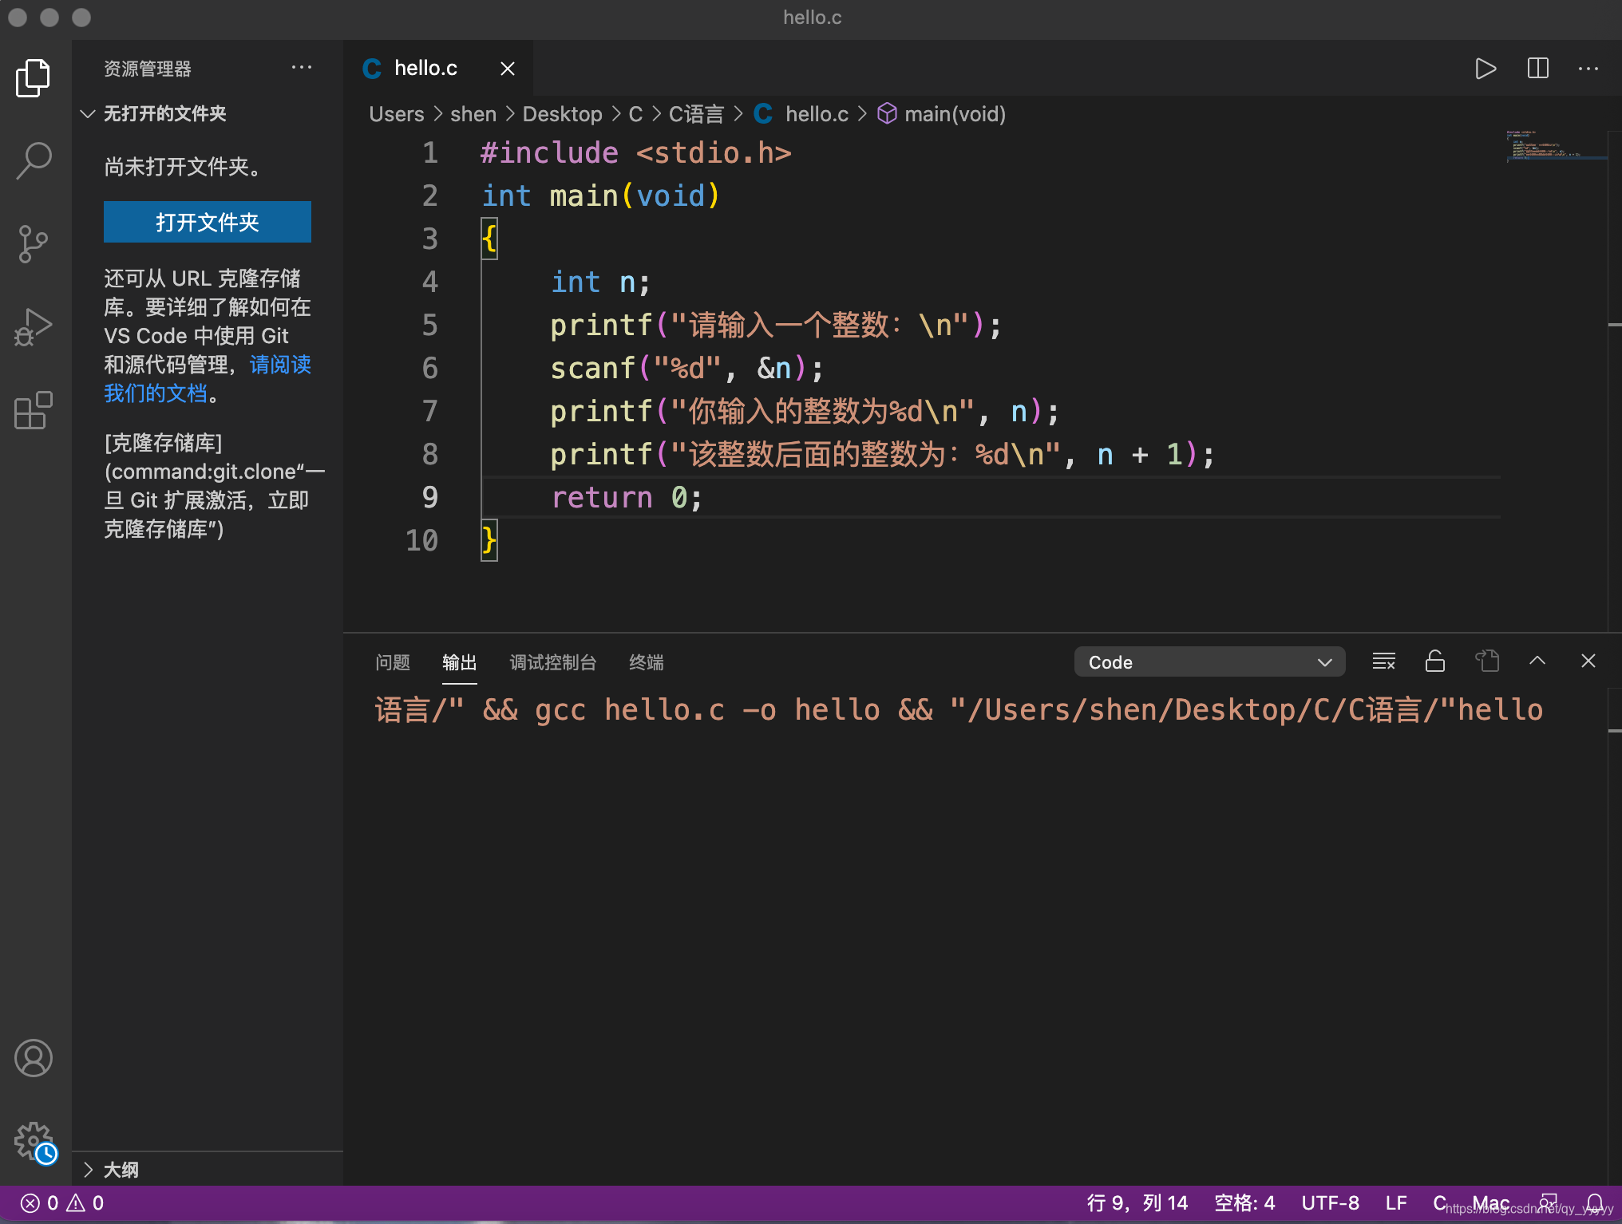This screenshot has height=1224, width=1622.
Task: Split the editor to the right
Action: 1537,69
